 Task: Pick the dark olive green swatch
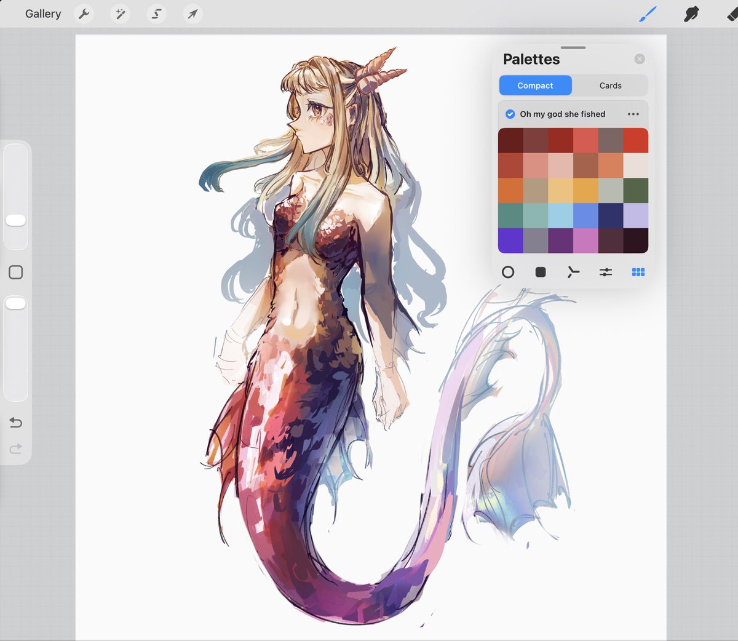636,191
